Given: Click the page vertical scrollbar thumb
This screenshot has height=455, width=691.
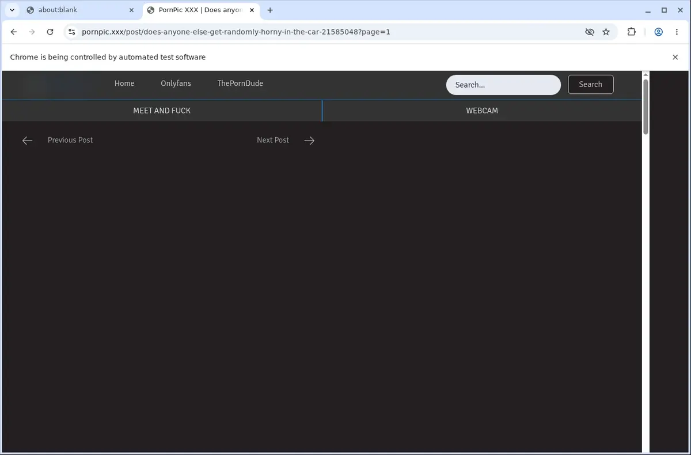Looking at the screenshot, I should pyautogui.click(x=646, y=107).
